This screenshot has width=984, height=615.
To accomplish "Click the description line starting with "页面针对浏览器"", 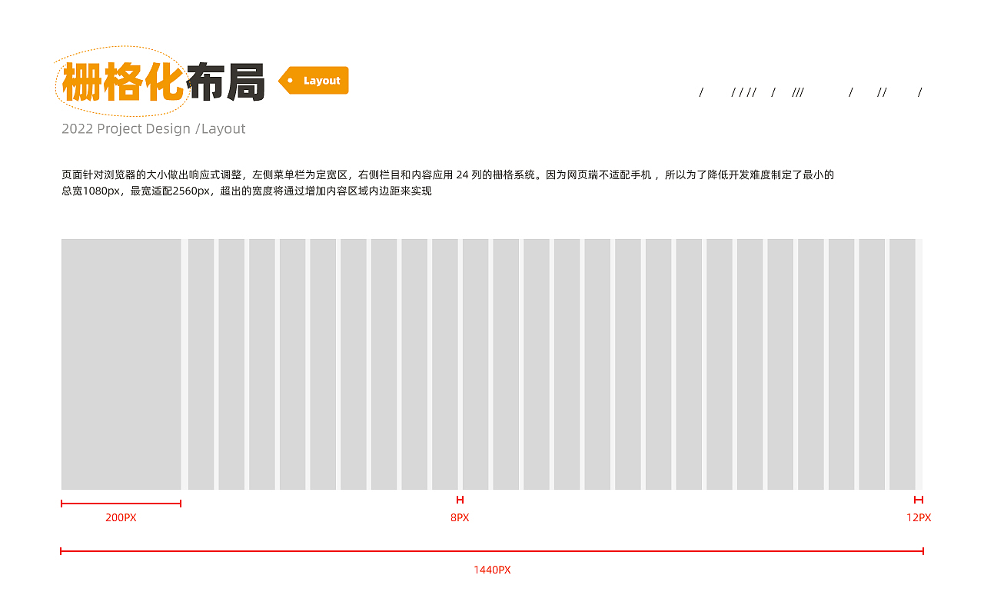I will (447, 175).
